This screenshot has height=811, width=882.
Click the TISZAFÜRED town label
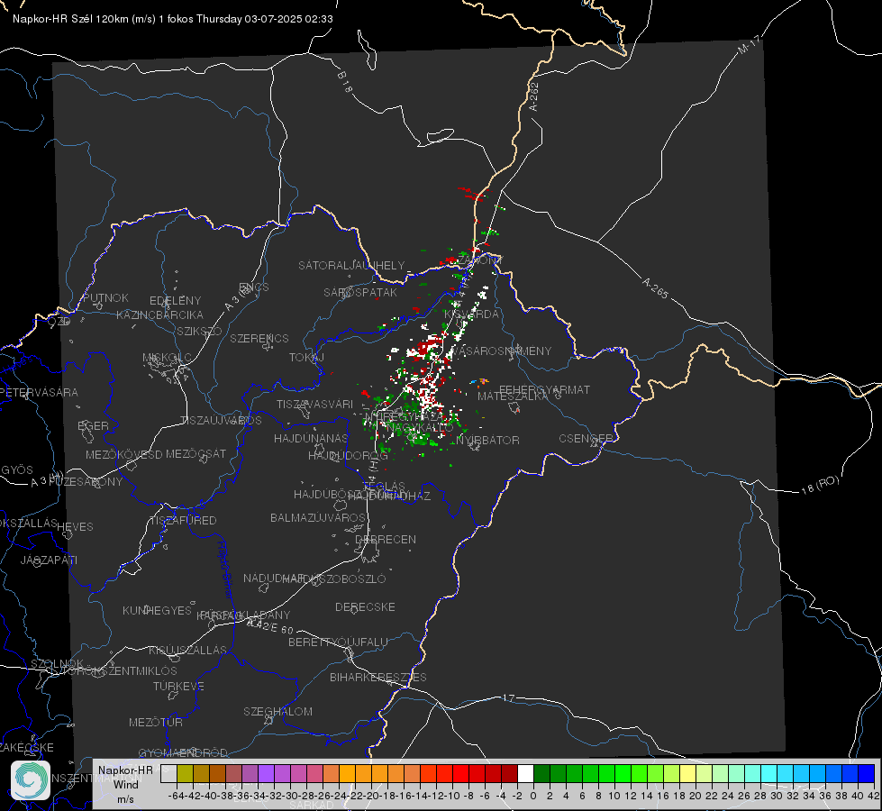click(x=183, y=520)
